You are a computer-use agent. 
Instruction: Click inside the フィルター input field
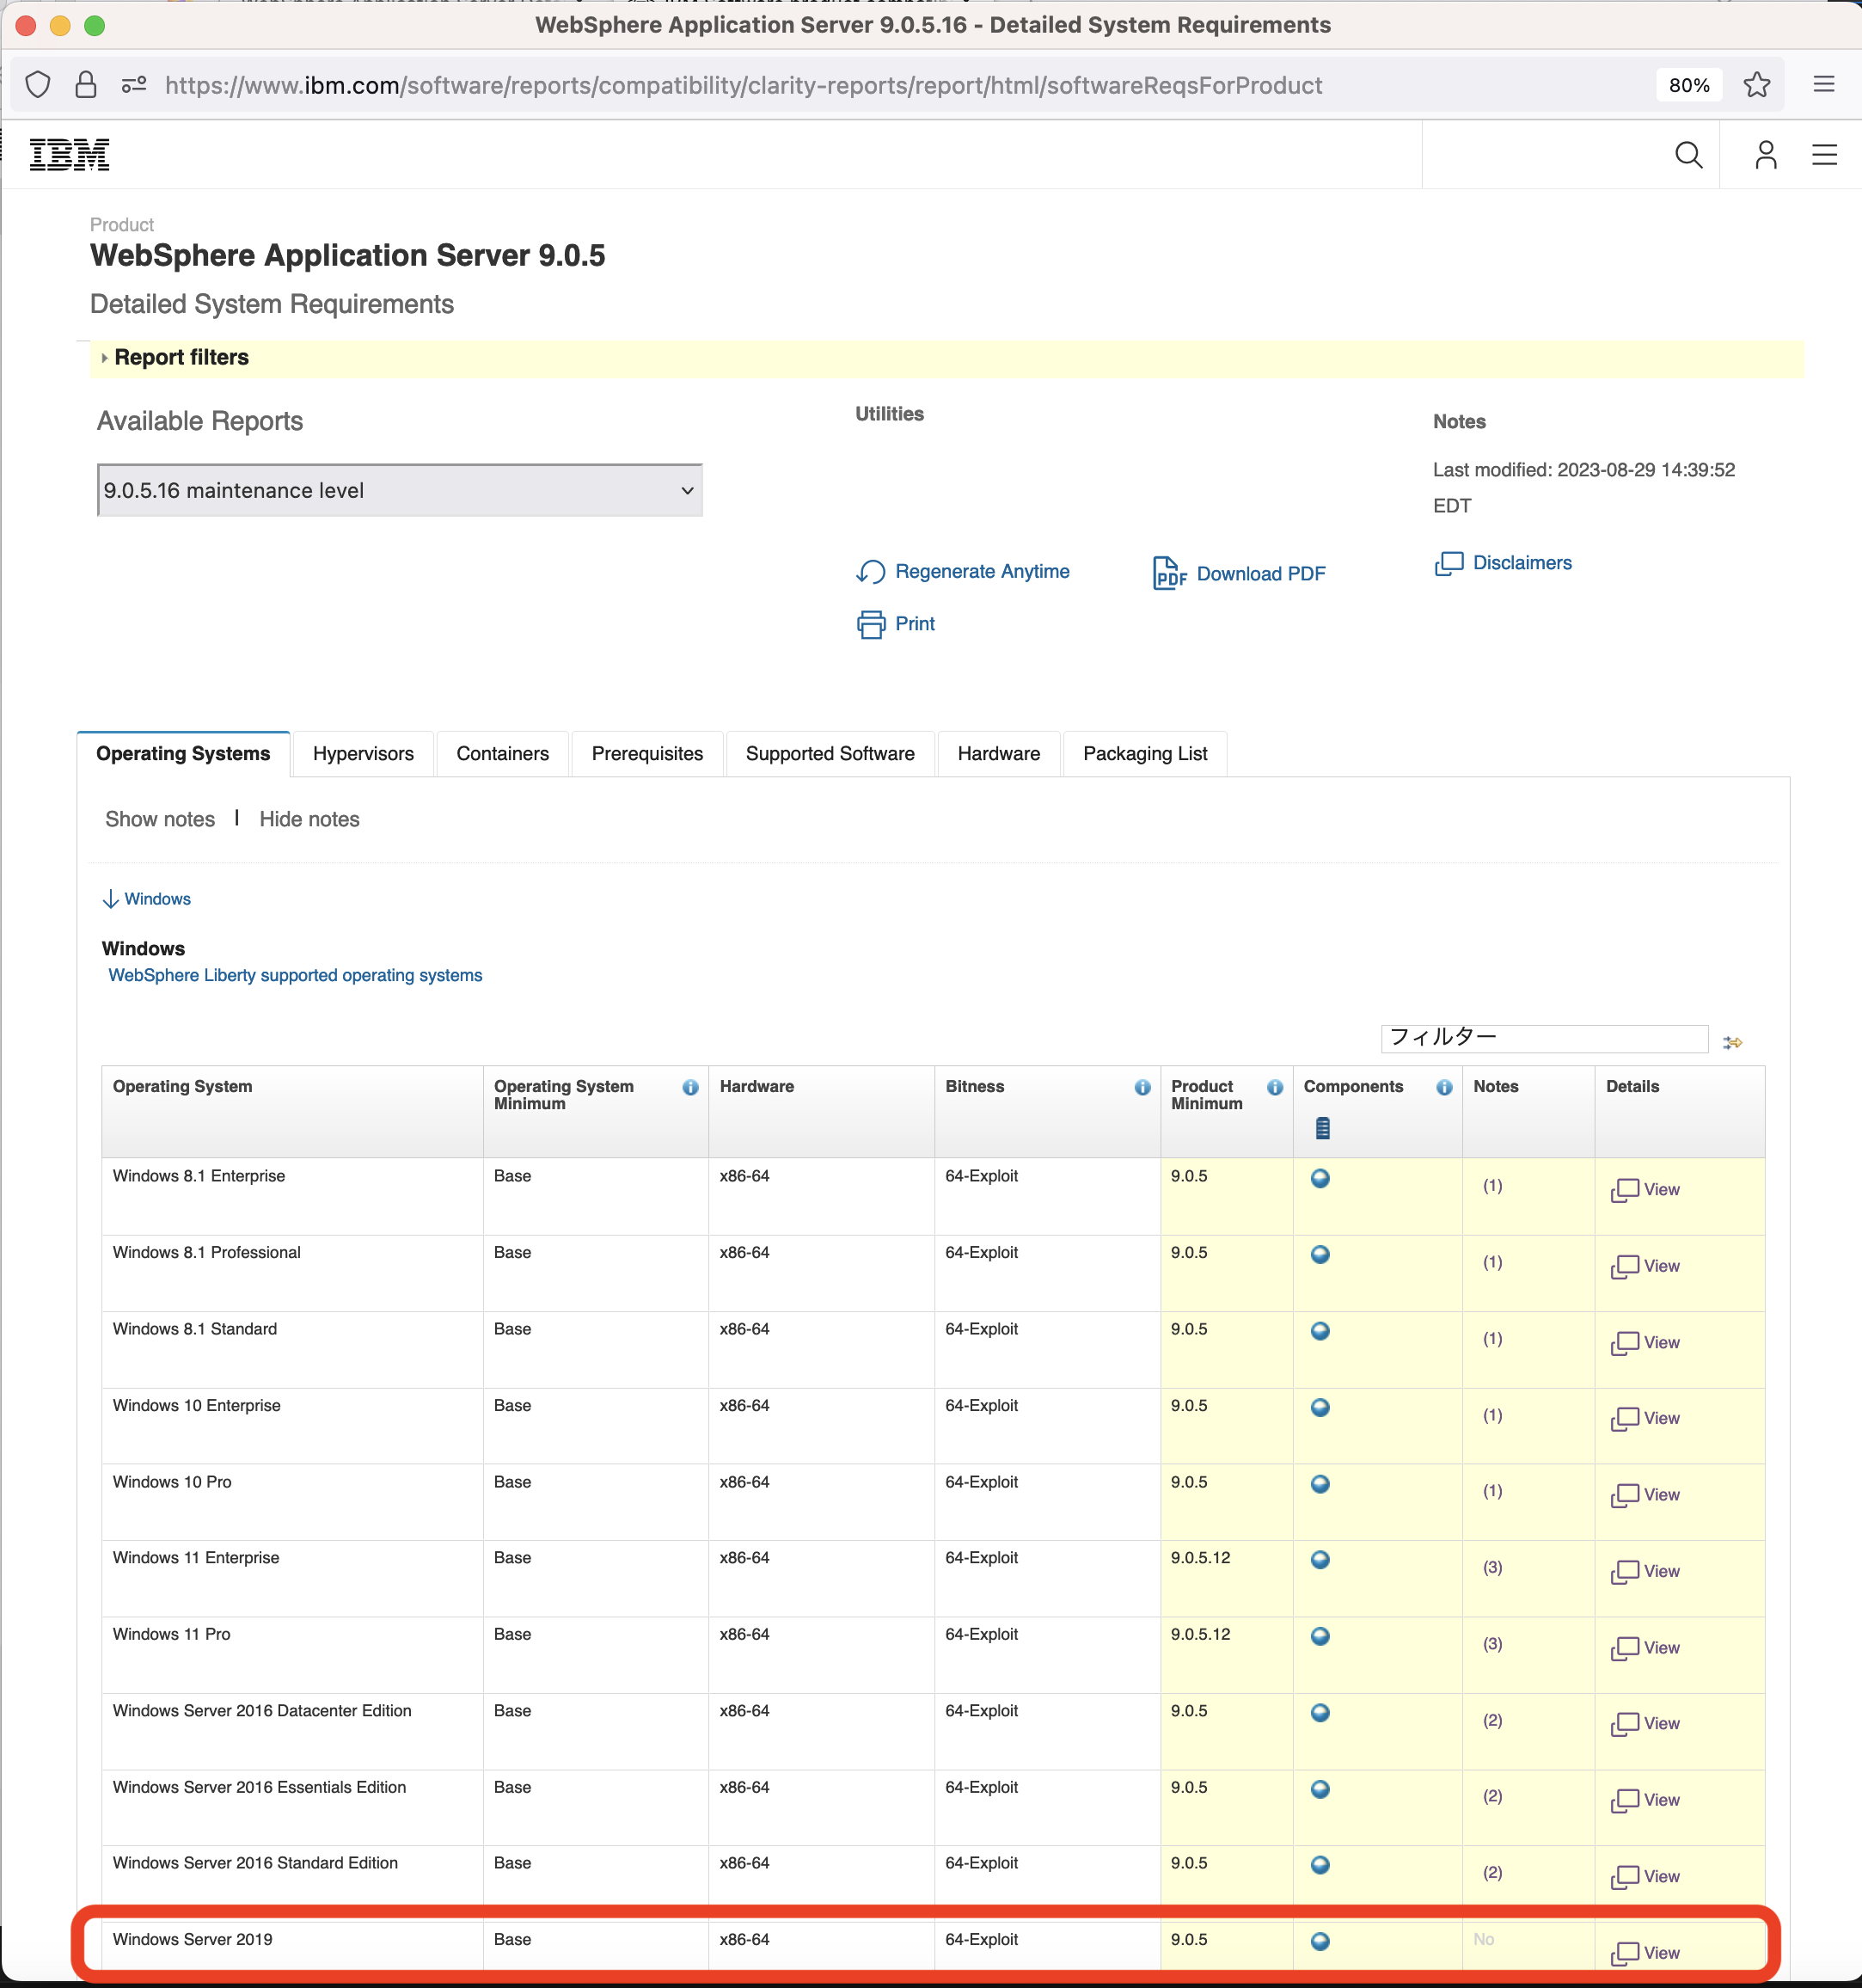click(x=1544, y=1038)
